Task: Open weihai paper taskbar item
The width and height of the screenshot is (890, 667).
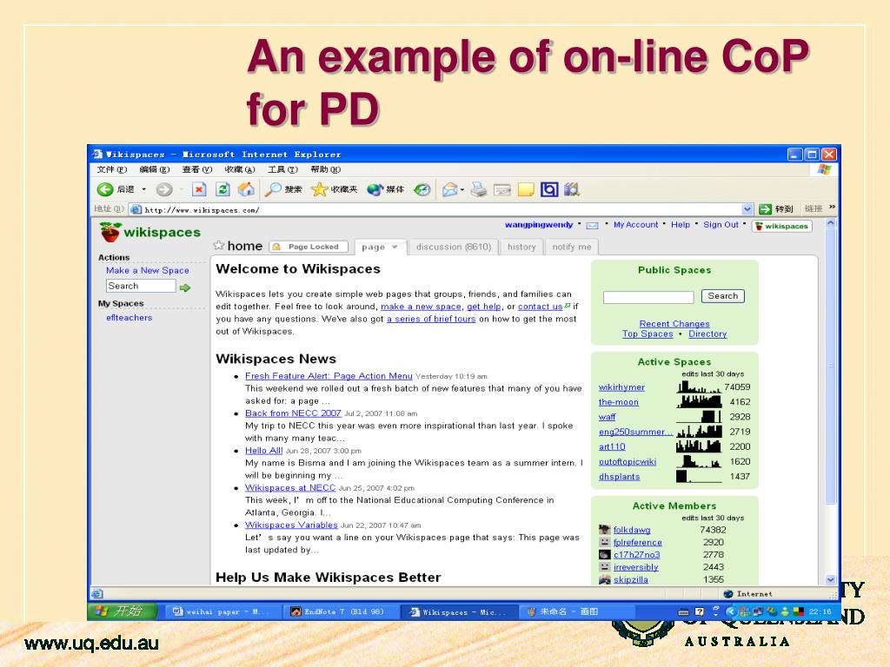Action: click(x=223, y=611)
